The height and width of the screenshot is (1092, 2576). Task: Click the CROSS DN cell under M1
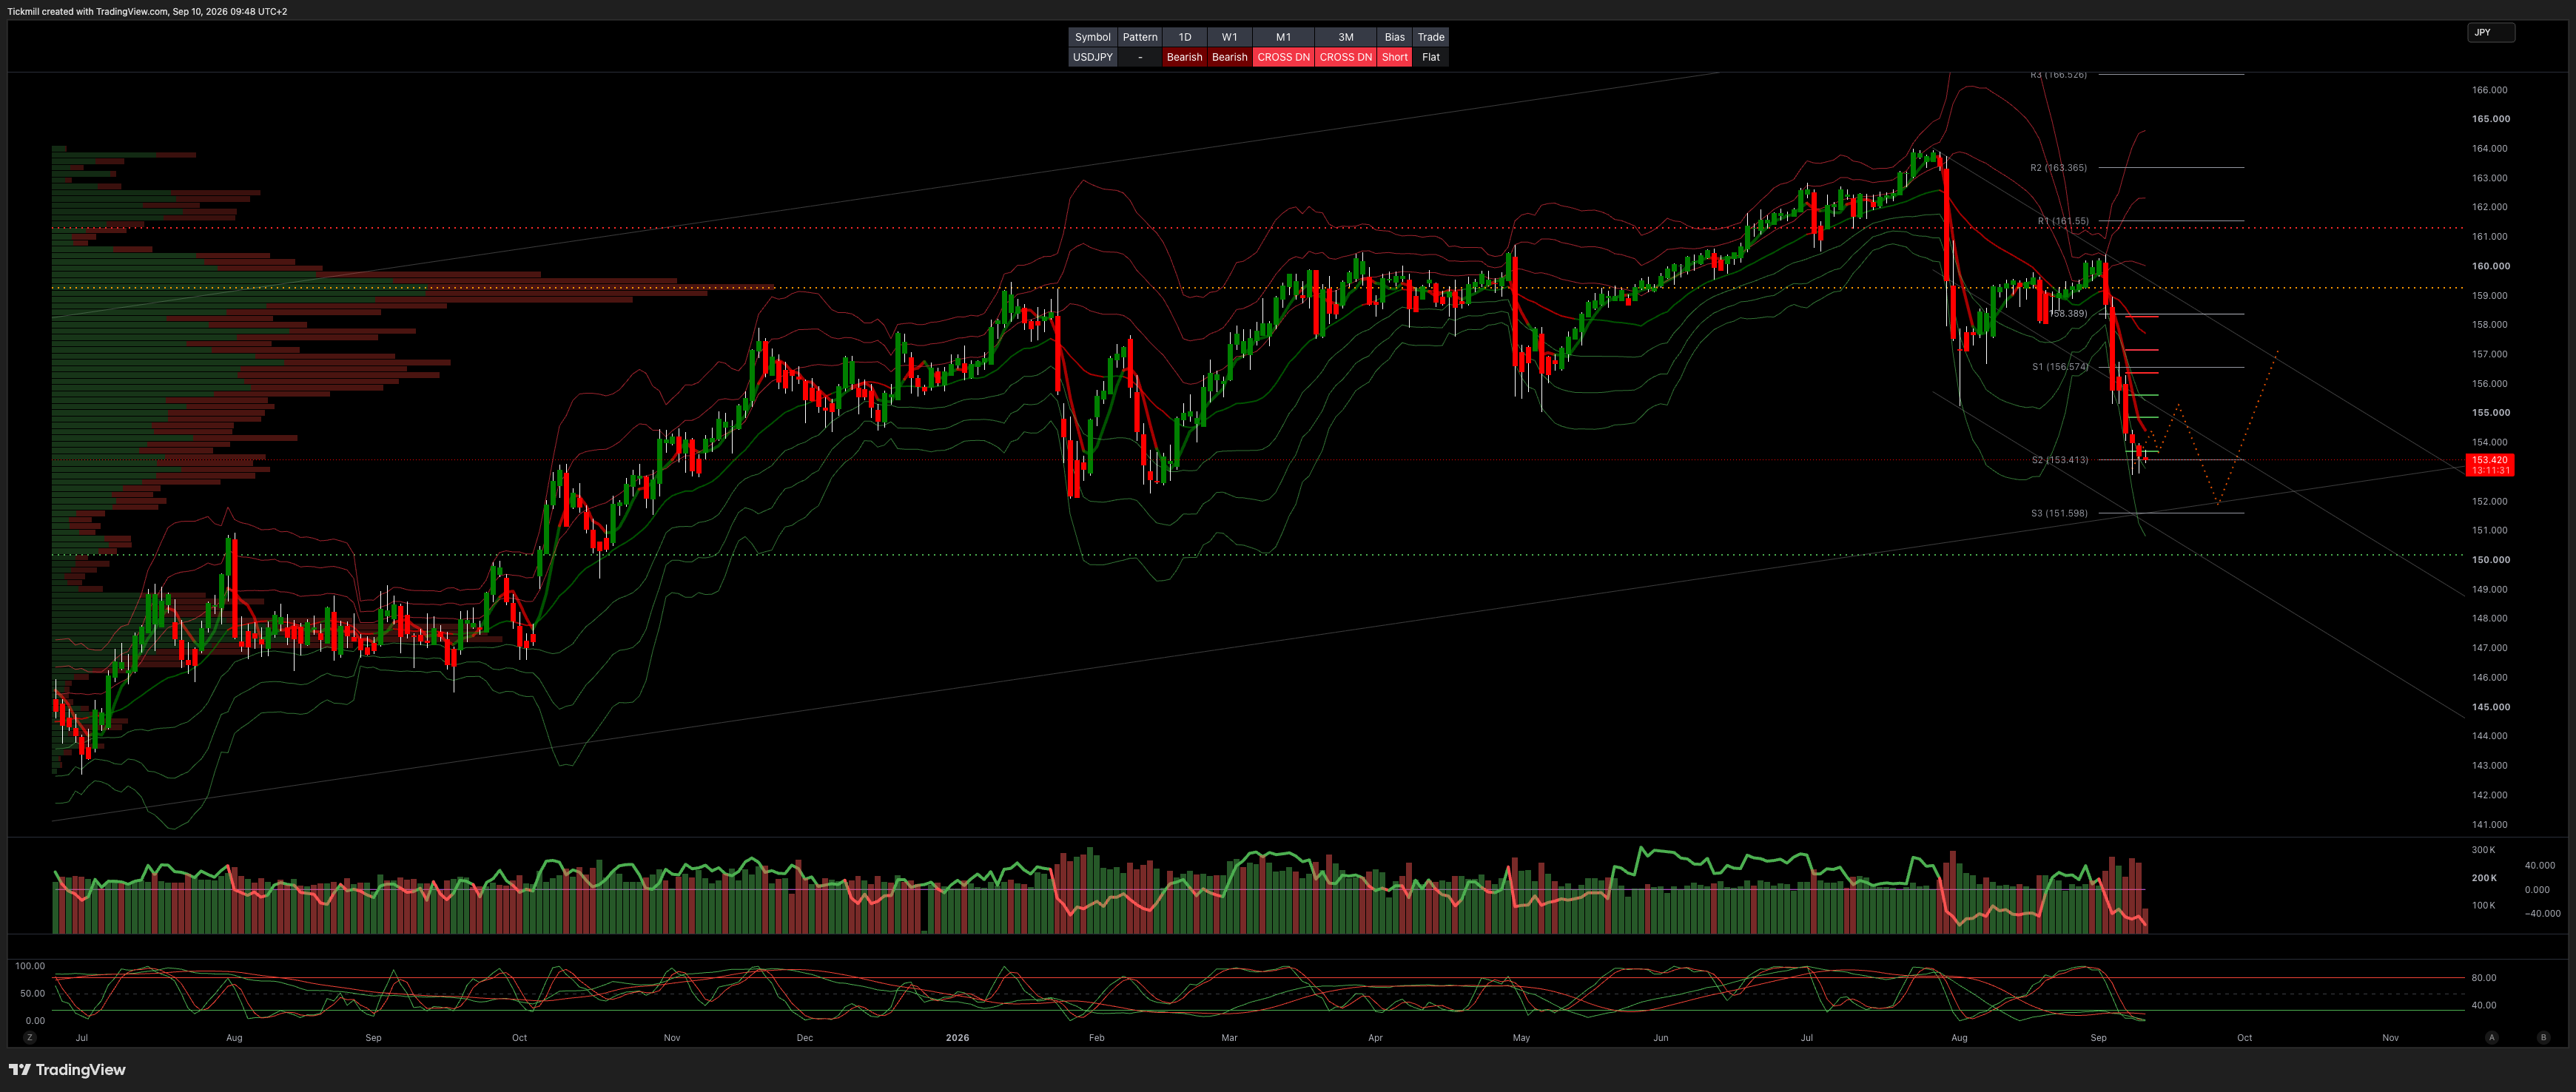1284,57
